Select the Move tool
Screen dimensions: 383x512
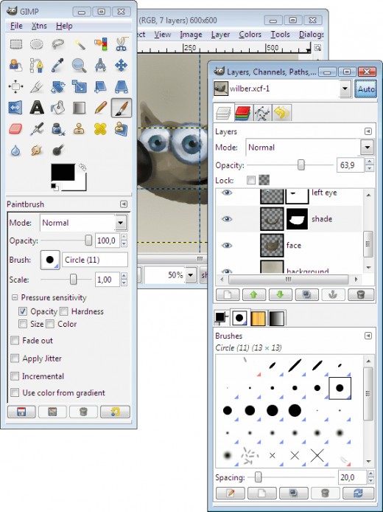[122, 66]
